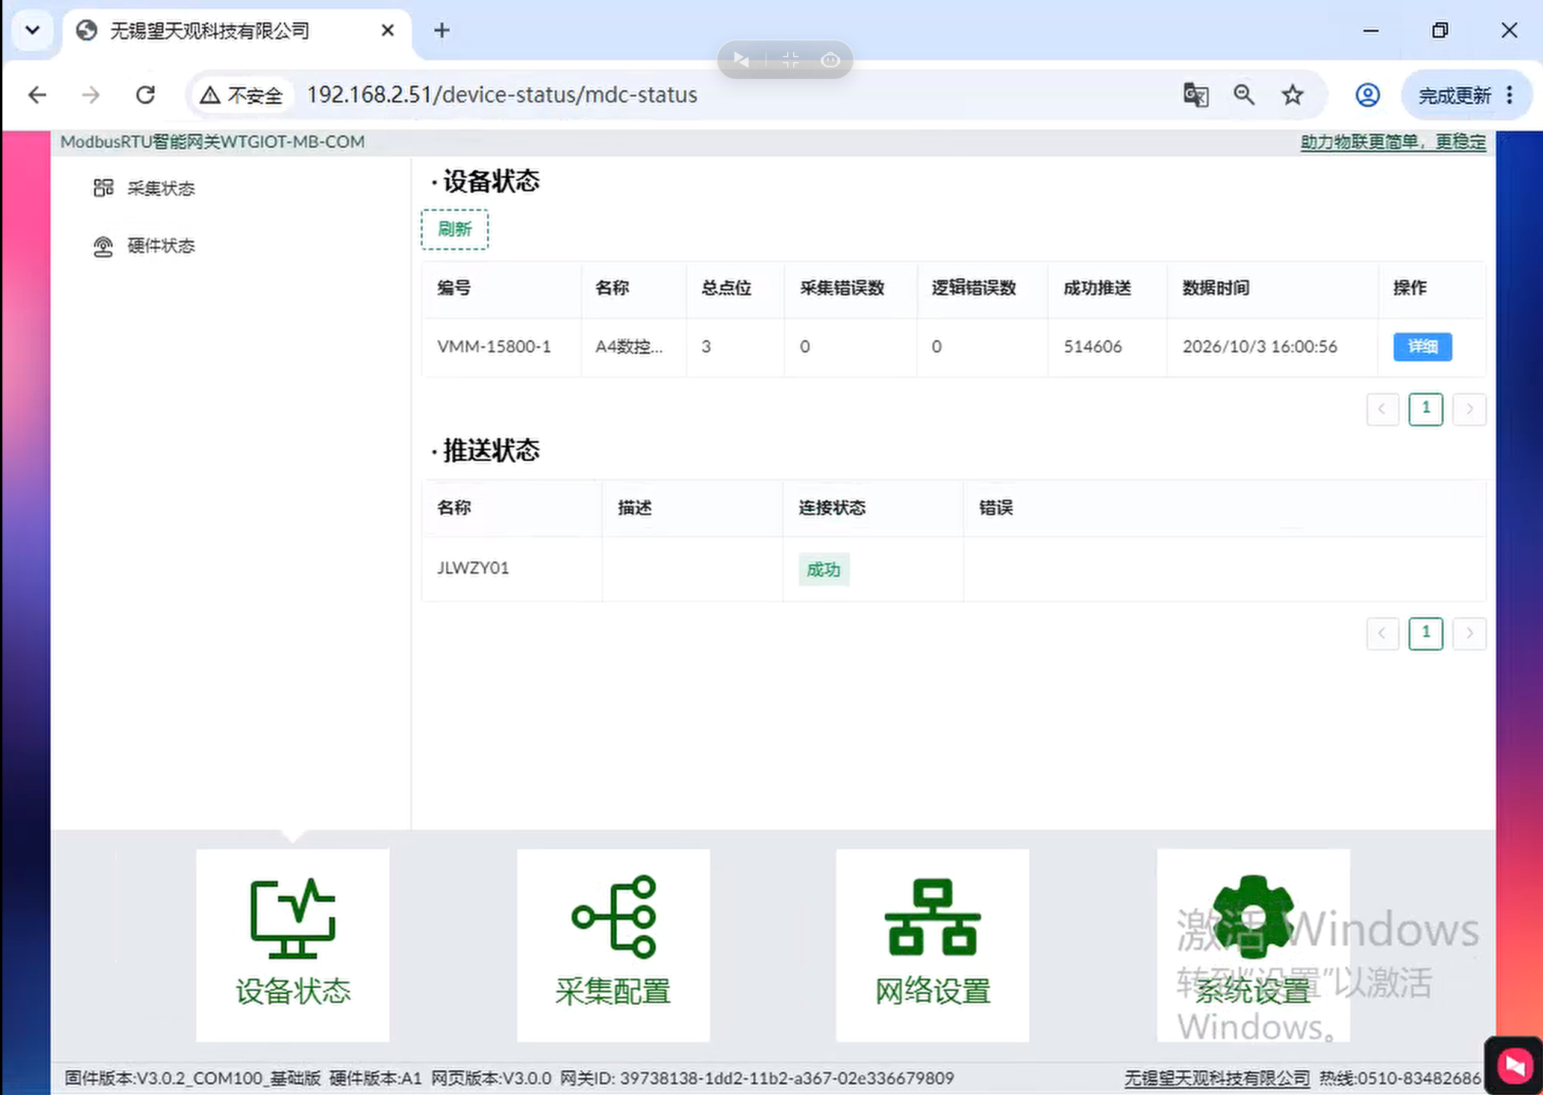Click the 助力物联更简单，更稳定 link
Viewport: 1543px width, 1095px height.
pyautogui.click(x=1392, y=142)
